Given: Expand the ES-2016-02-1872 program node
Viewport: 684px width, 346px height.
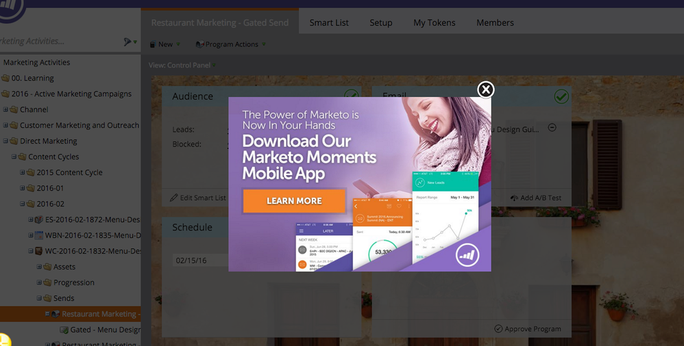Looking at the screenshot, I should click(31, 219).
